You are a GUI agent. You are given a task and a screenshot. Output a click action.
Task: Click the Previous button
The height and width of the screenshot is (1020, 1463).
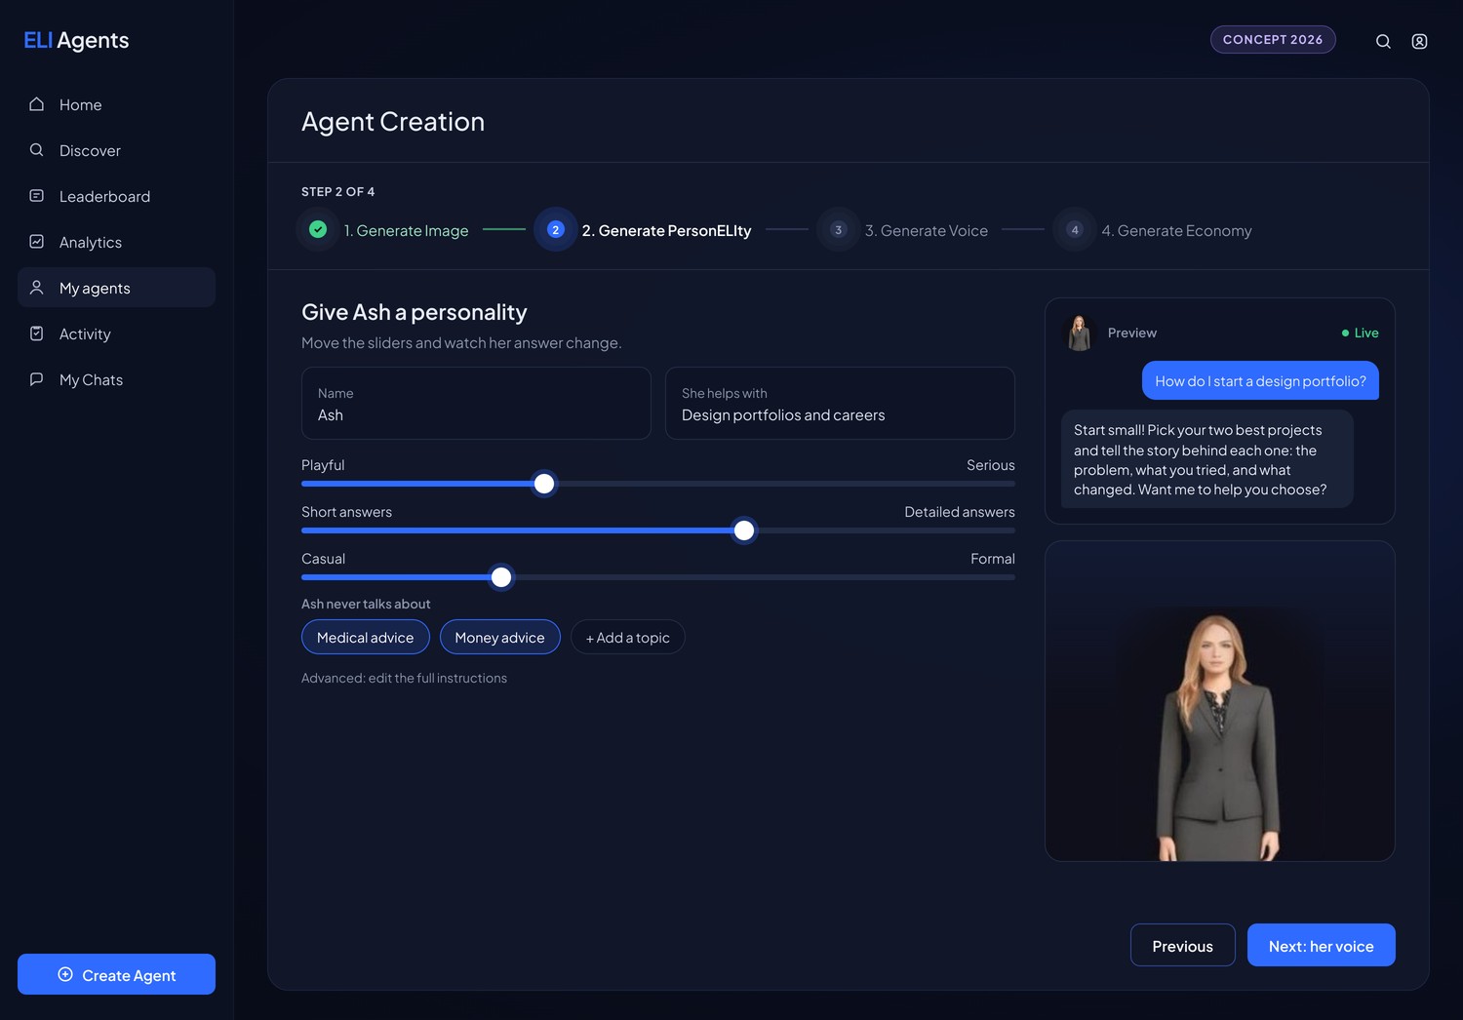click(x=1183, y=945)
